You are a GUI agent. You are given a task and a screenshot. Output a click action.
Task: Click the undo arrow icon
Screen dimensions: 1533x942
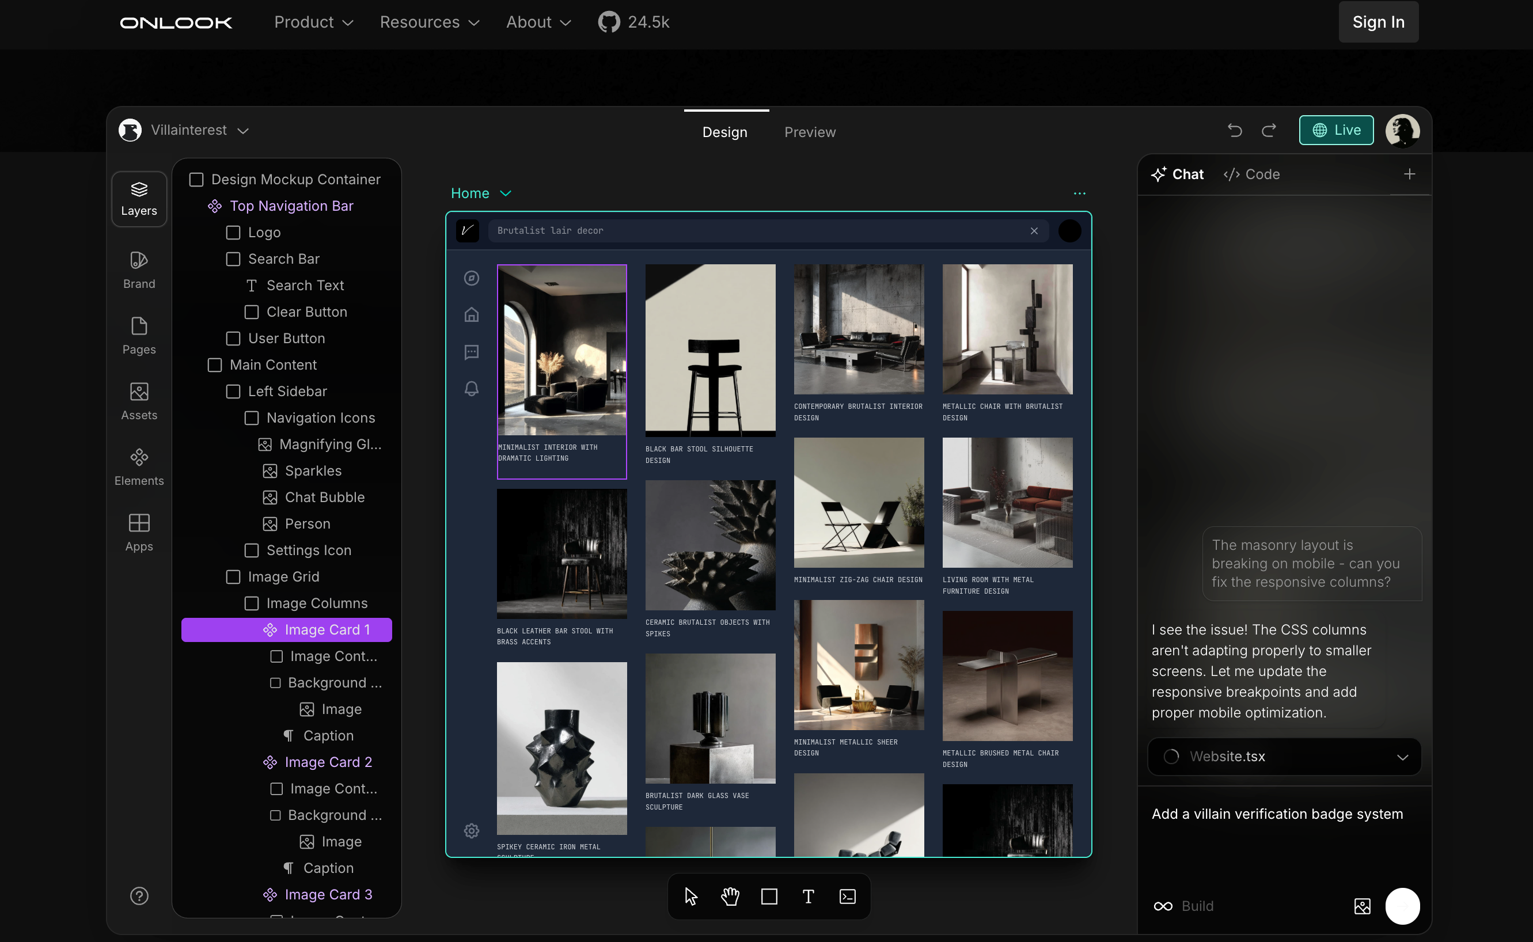[1235, 130]
